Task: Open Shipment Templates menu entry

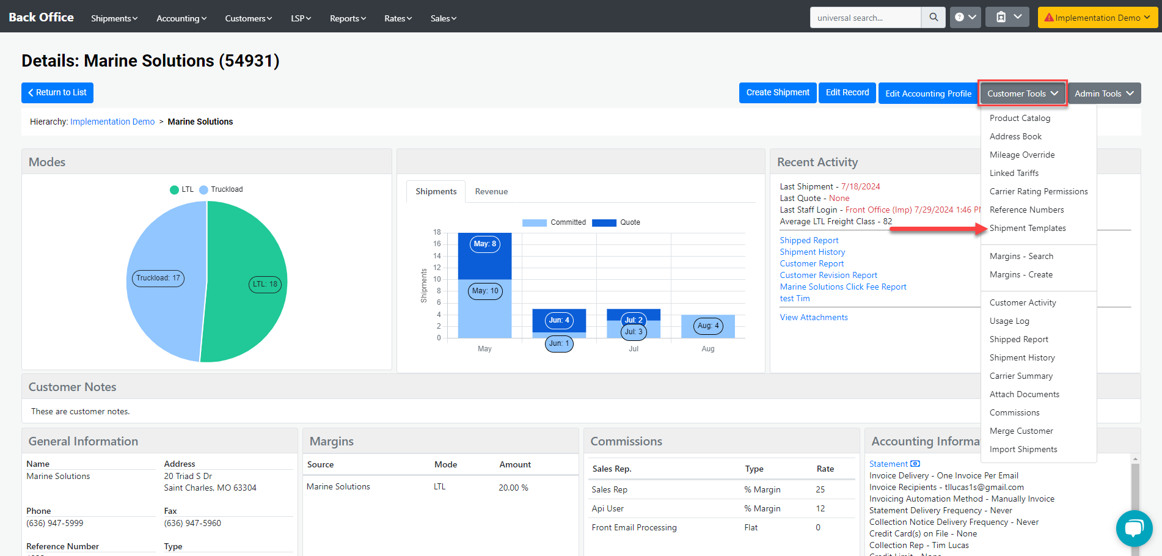Action: click(1028, 228)
